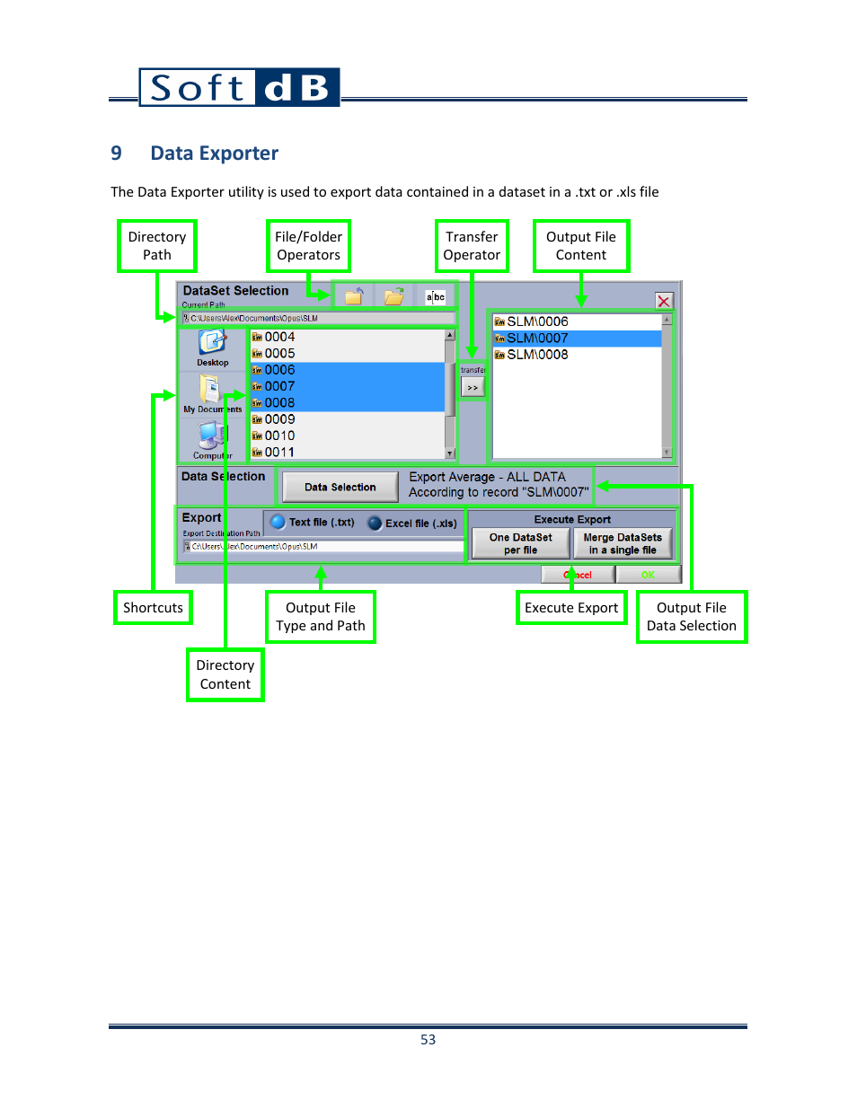Image resolution: width=857 pixels, height=1109 pixels.
Task: Click the dataset icon beside 0009
Action: (x=257, y=419)
